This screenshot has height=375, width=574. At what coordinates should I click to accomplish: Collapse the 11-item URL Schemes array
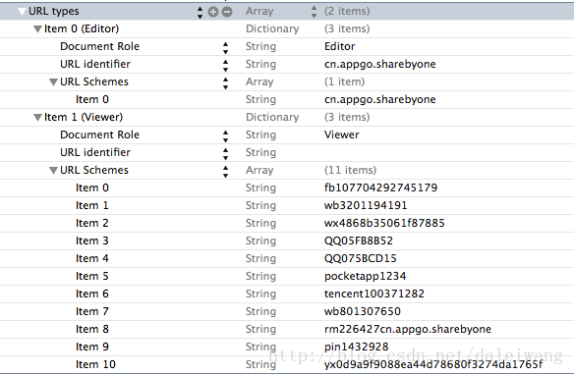(53, 171)
